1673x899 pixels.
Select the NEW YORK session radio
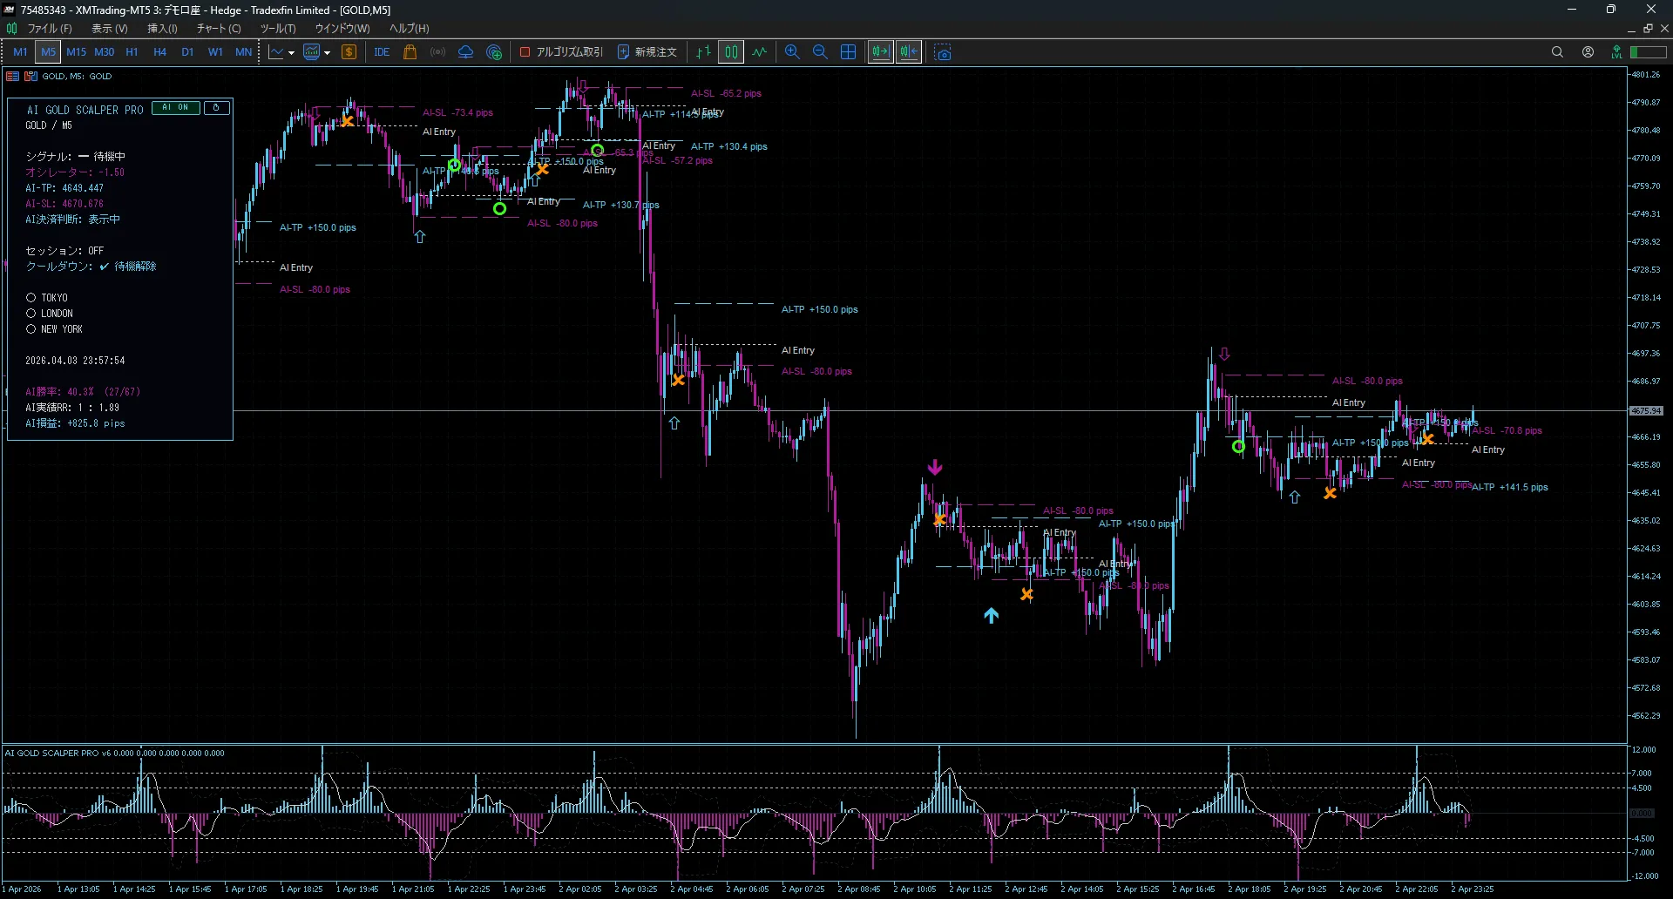(x=30, y=329)
